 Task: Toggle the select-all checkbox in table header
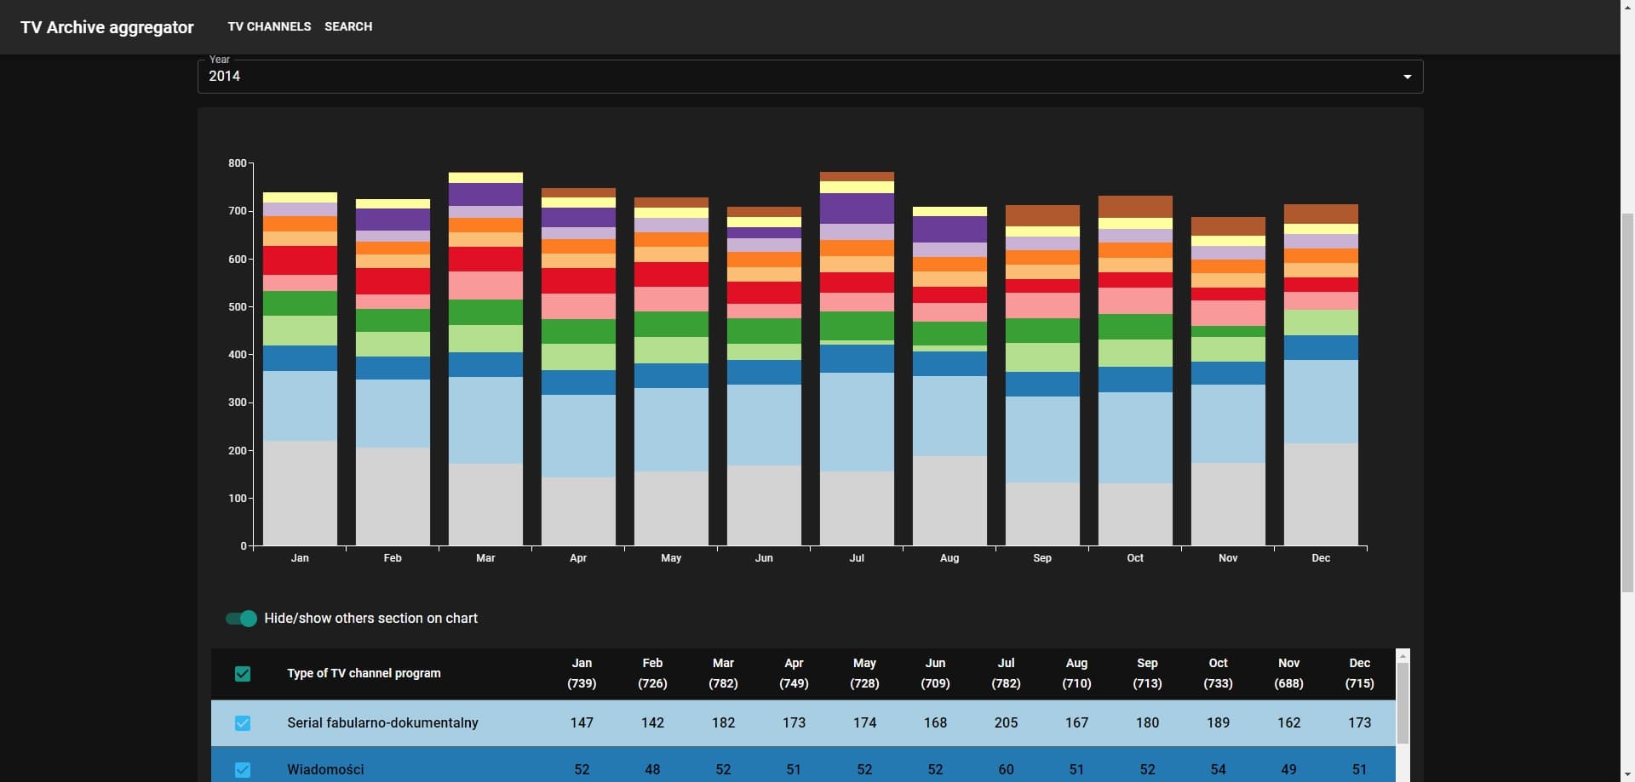(x=243, y=674)
